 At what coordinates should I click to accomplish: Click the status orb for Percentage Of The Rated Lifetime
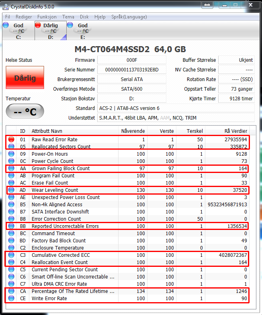(x=11, y=291)
